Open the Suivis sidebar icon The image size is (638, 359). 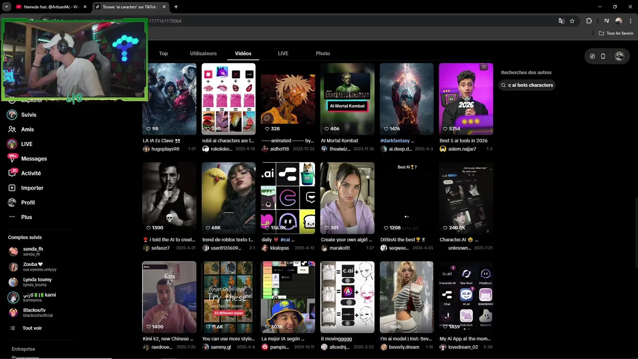pyautogui.click(x=12, y=115)
